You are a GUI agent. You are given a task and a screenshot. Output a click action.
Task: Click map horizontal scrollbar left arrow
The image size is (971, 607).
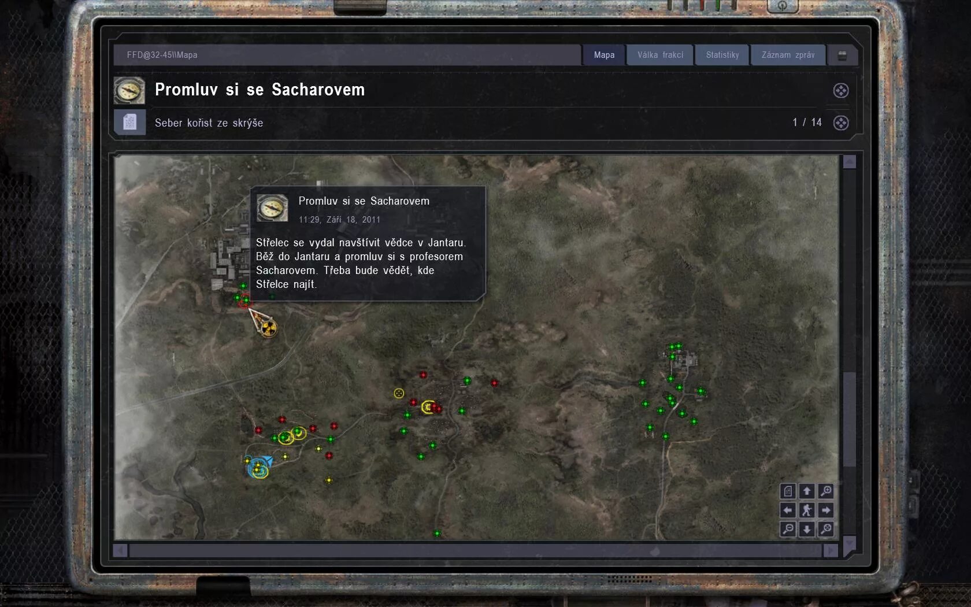click(x=120, y=550)
